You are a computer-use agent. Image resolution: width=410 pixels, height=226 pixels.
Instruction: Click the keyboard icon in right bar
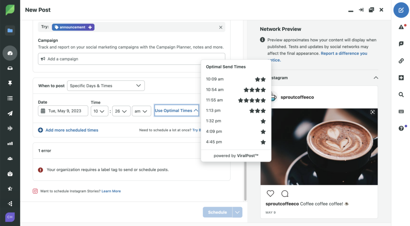[x=401, y=112]
